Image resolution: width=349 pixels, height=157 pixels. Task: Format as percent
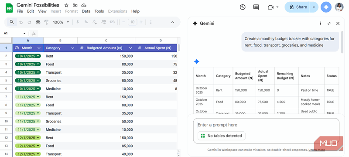click(86, 22)
